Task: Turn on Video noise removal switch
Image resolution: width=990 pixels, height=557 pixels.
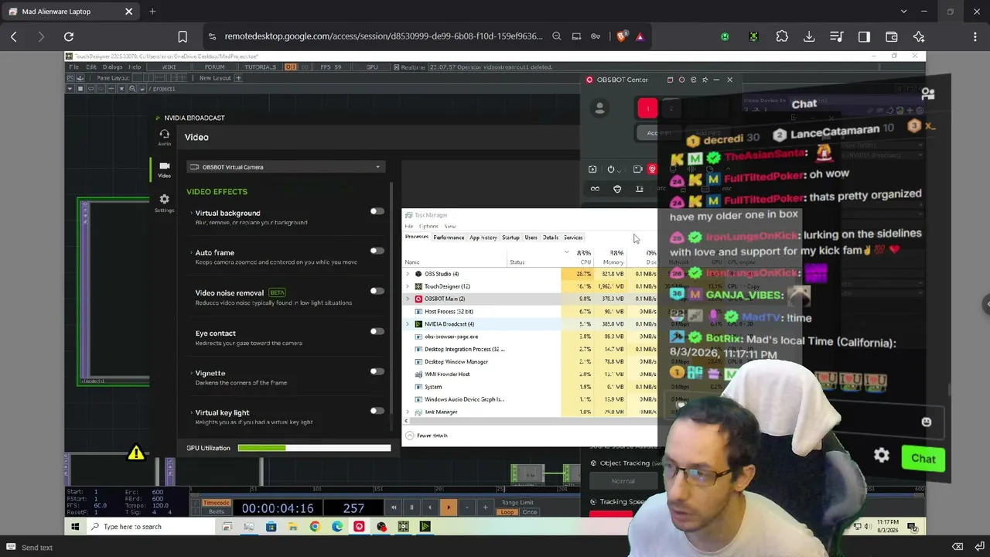Action: pos(377,291)
